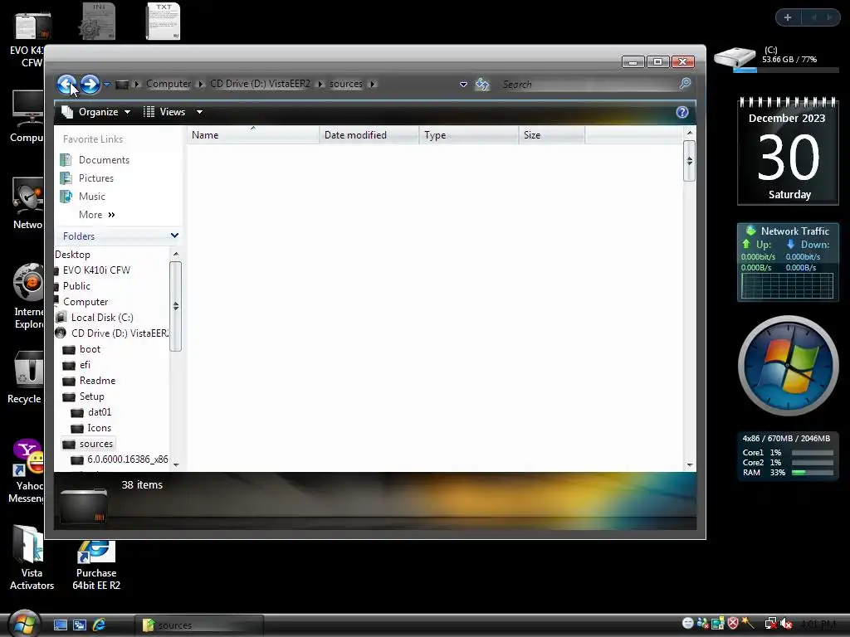Image resolution: width=850 pixels, height=637 pixels.
Task: Open the Views dropdown arrow
Action: point(199,112)
